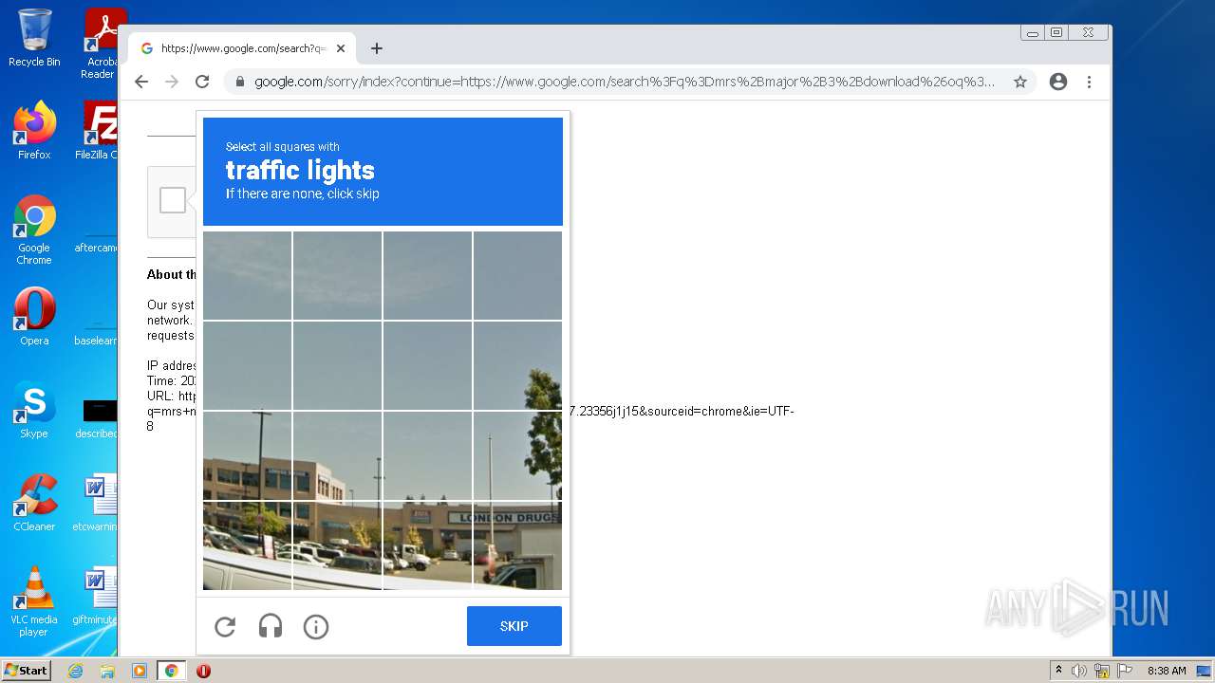Go back using Chrome's back arrow
The image size is (1215, 683).
(141, 82)
